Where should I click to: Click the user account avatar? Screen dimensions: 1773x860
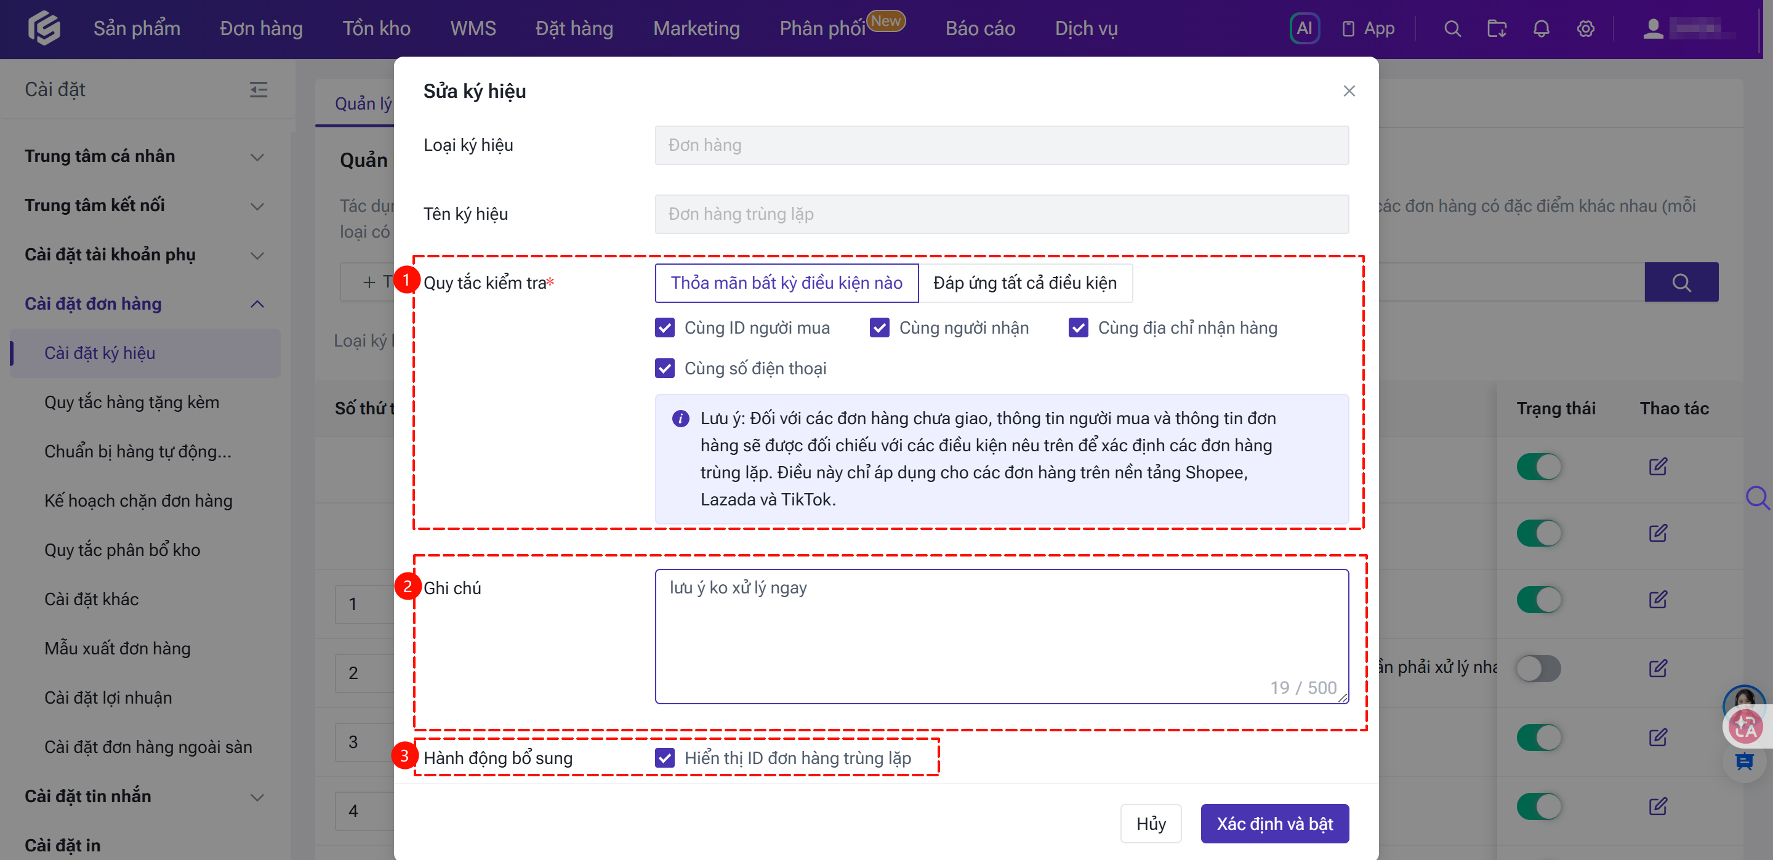pos(1653,29)
